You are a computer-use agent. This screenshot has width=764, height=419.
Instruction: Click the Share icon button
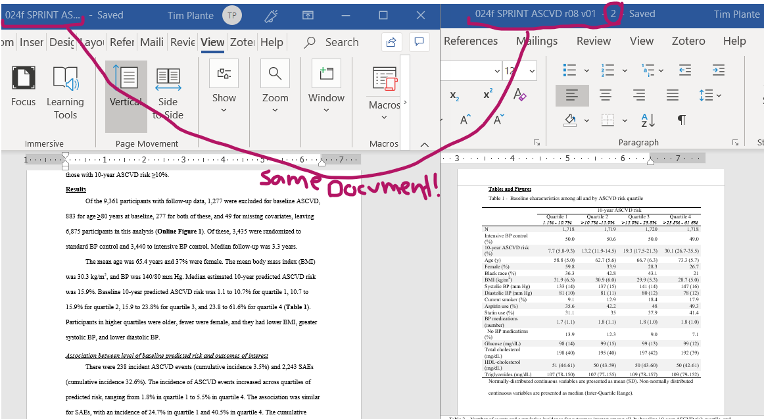tap(391, 42)
